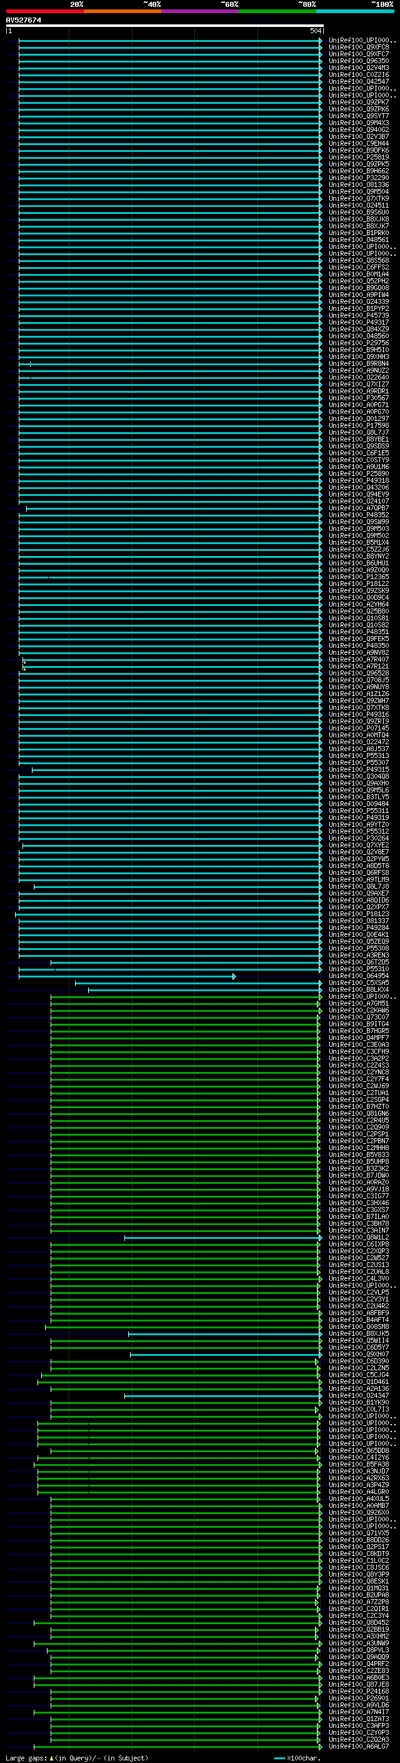The width and height of the screenshot is (400, 1763).
Task: Select the UniRef100_P29756 label
Action: click(359, 343)
